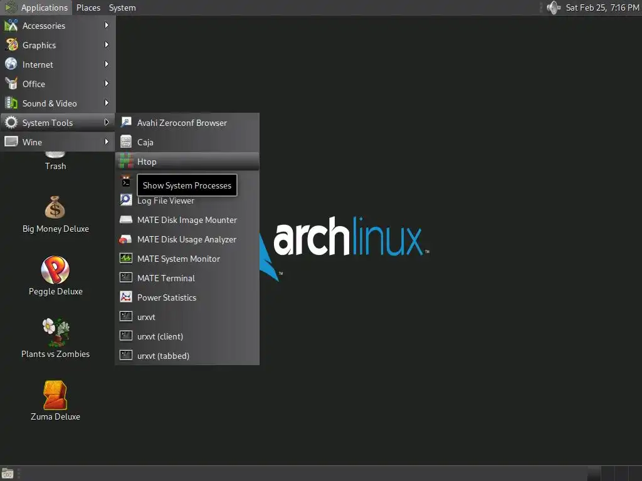Expand the Graphics submenu arrow
Viewport: 642px width, 481px height.
[107, 44]
